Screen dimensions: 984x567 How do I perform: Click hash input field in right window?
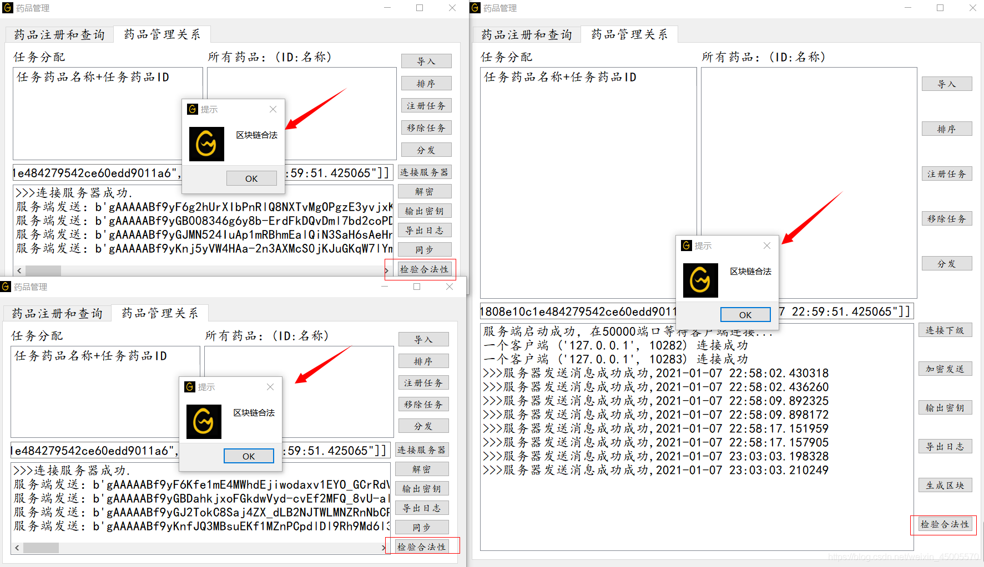(x=697, y=311)
